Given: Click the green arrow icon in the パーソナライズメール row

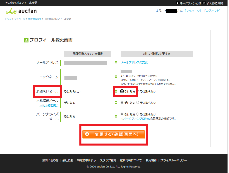Looking at the screenshot, I should 116,116.
